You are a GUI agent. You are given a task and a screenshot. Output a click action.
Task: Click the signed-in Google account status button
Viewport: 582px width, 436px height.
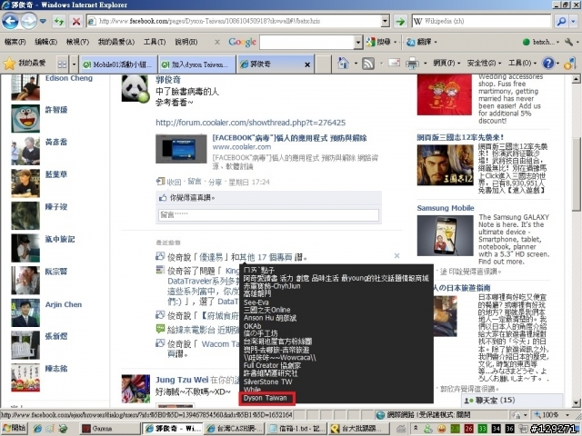click(540, 42)
